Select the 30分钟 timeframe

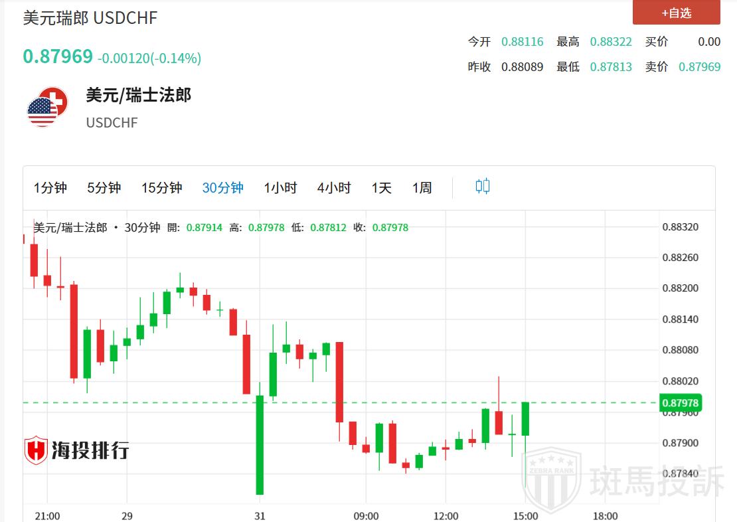coord(222,188)
